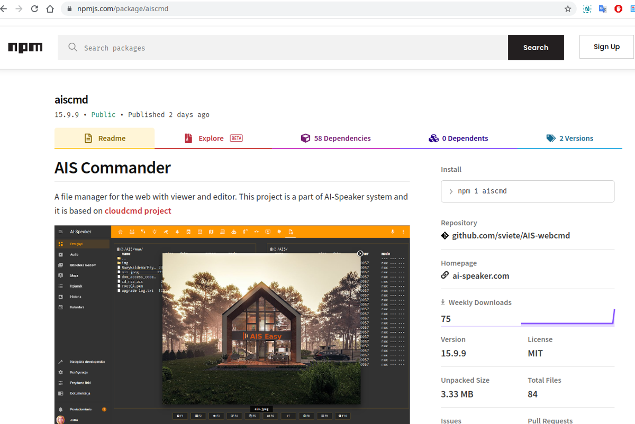This screenshot has width=635, height=424.
Task: Click the License value MIT
Action: [535, 354]
